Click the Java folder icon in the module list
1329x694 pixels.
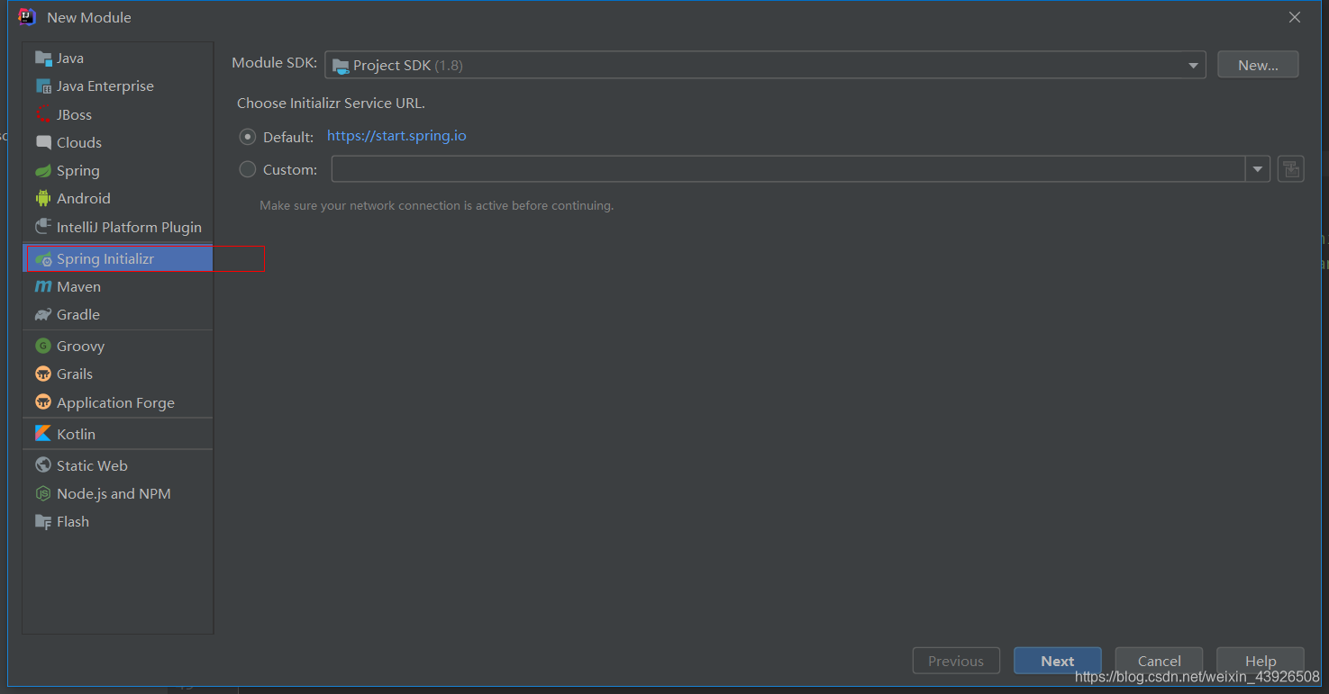(x=43, y=59)
